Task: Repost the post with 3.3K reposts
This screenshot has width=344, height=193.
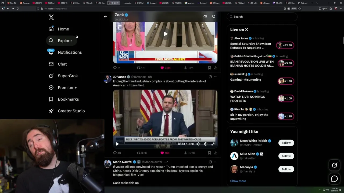Action: [x=142, y=153]
